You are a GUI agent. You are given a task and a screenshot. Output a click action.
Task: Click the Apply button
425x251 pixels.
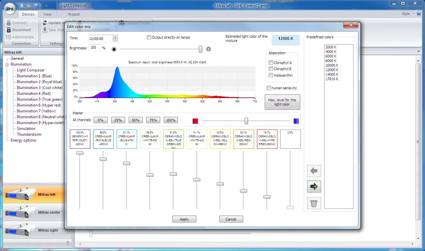(184, 219)
